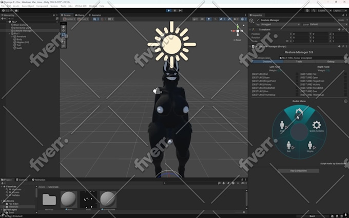Screen dimensions: 349x218
Task: Select Directional Light in the Hierarchy
Action: 22,28
